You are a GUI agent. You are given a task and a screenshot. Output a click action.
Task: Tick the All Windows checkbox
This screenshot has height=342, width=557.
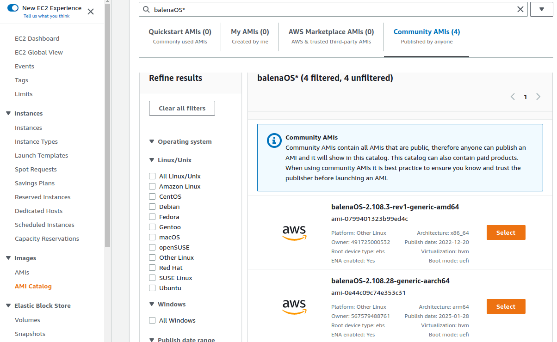[x=152, y=320]
